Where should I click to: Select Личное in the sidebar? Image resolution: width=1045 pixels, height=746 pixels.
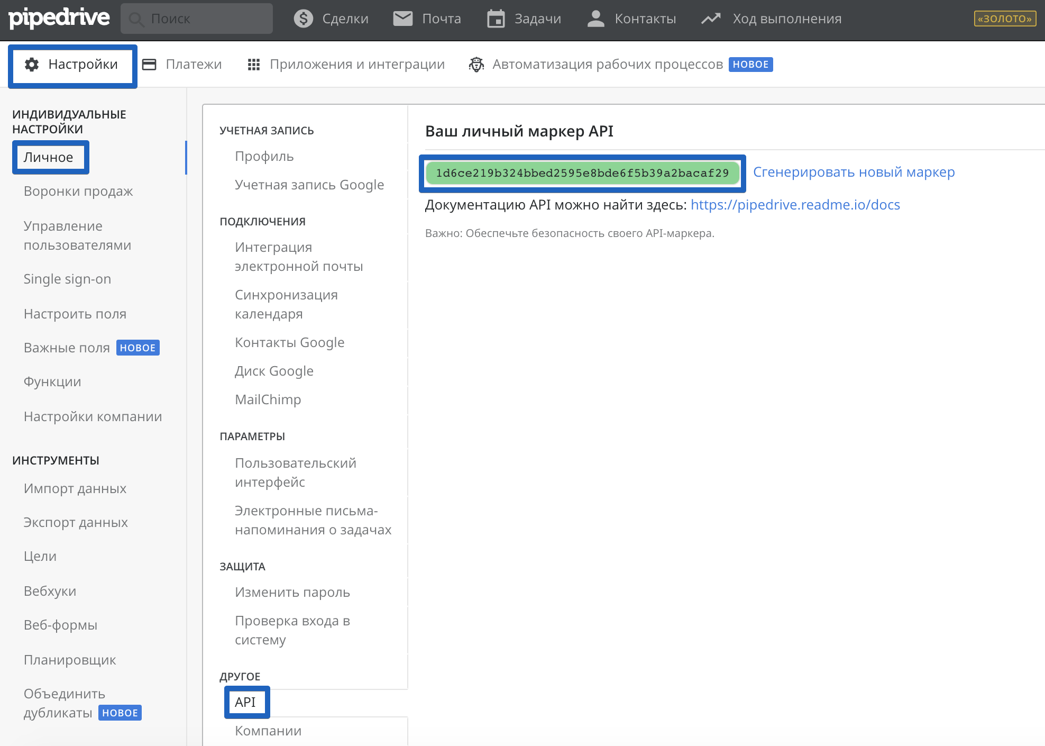click(x=48, y=157)
